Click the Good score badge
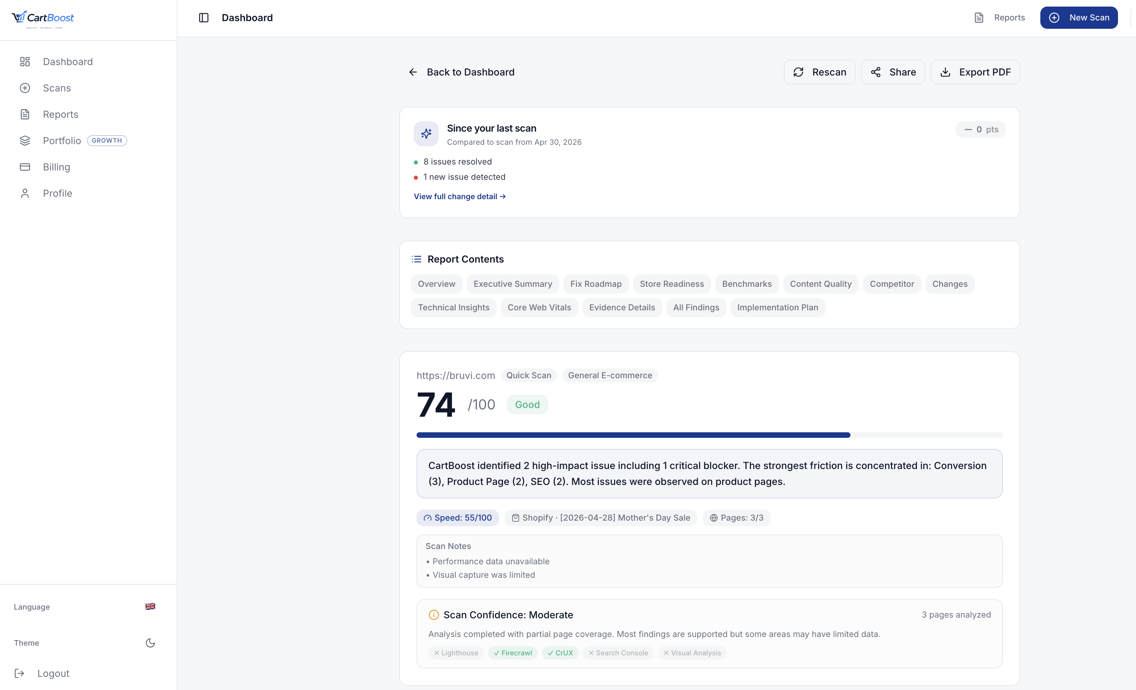Viewport: 1136px width, 690px height. point(527,405)
